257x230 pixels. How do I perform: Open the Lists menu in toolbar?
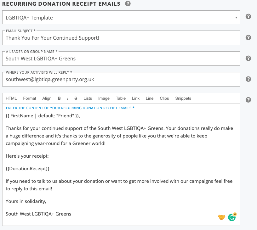coord(88,98)
